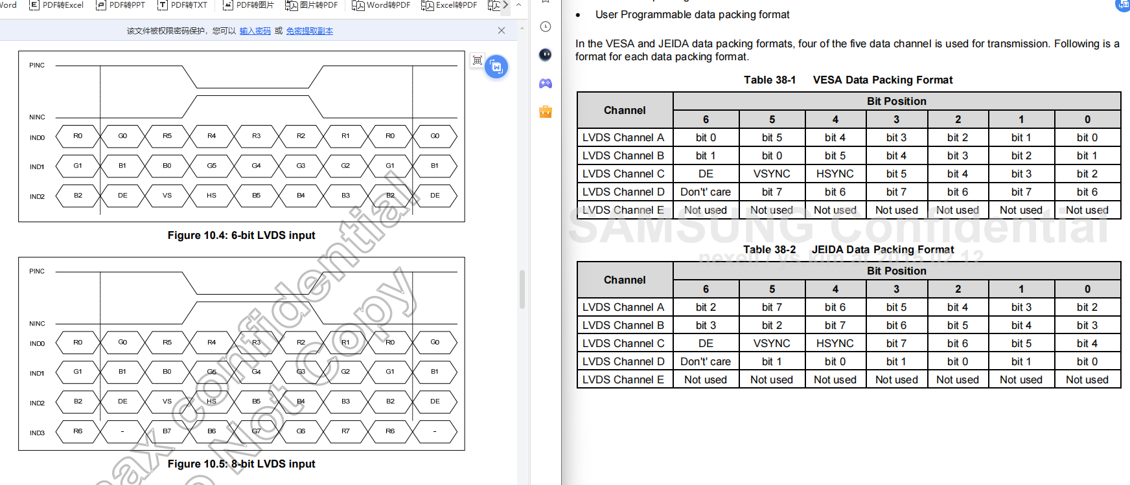
Task: Dismiss the password protection notice bar
Action: coord(502,30)
